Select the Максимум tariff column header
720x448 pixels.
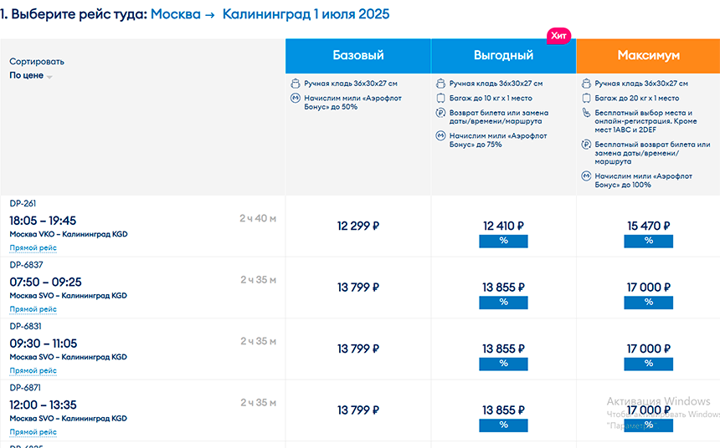click(x=648, y=56)
